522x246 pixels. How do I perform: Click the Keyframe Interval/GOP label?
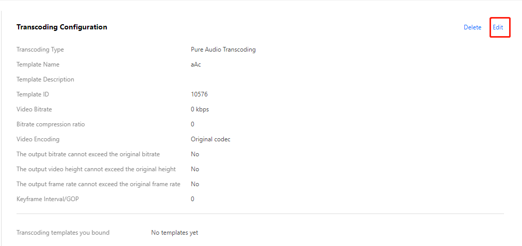48,199
